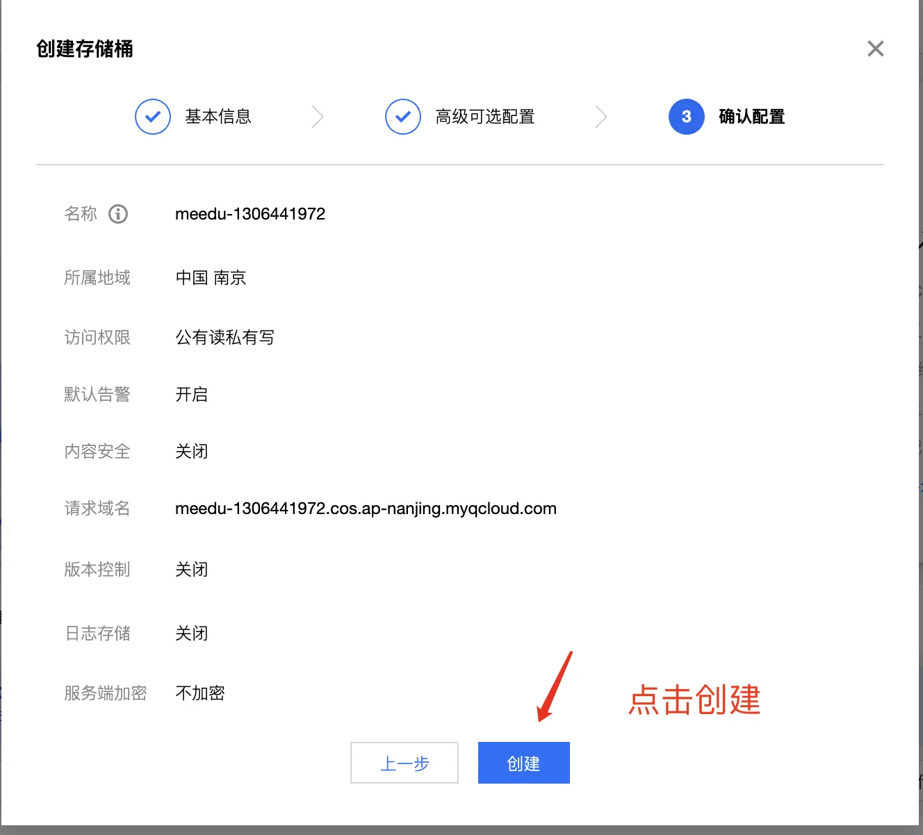Image resolution: width=923 pixels, height=835 pixels.
Task: Click the chevron after 高级可选配置
Action: pyautogui.click(x=601, y=117)
